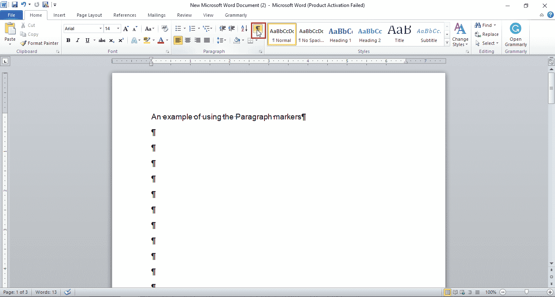Apply Superscript formatting
Image resolution: width=555 pixels, height=297 pixels.
click(x=121, y=40)
